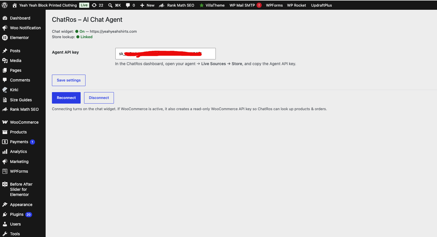Click into the Agent API key field
Image resolution: width=437 pixels, height=237 pixels.
[x=166, y=54]
